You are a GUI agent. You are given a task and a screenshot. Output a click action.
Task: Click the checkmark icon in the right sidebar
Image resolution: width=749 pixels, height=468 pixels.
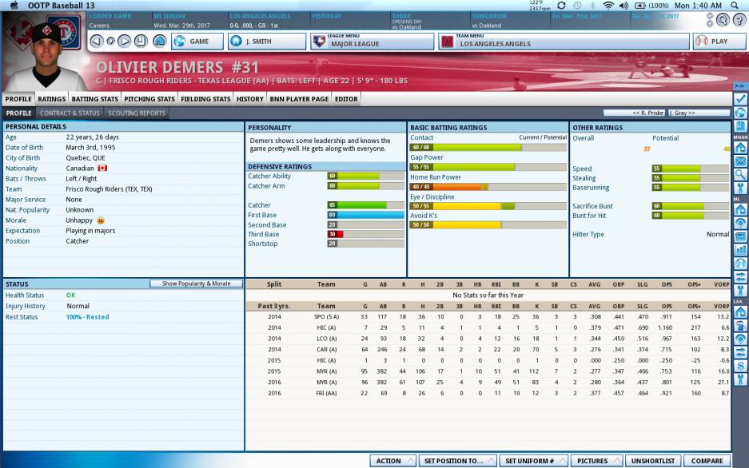click(740, 99)
